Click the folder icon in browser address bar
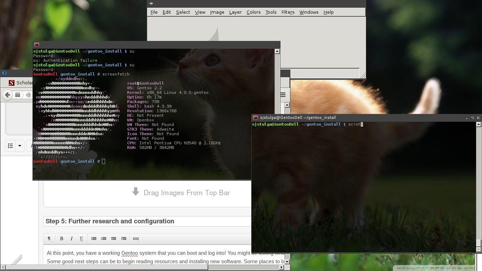This screenshot has height=271, width=482. [x=18, y=95]
